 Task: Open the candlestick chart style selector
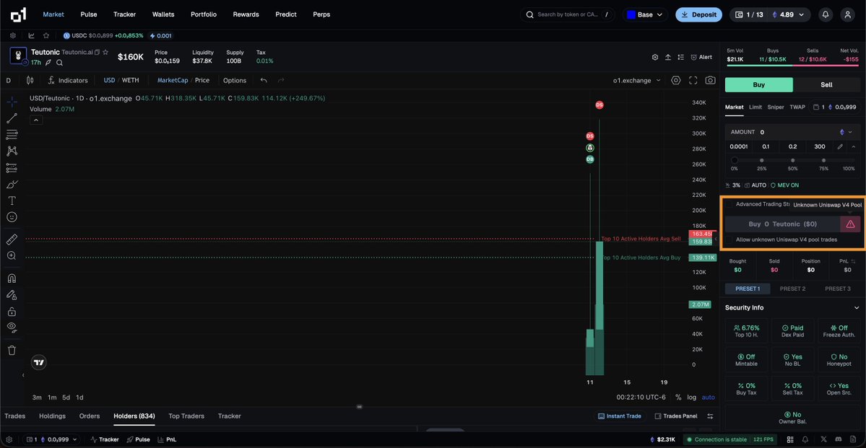click(30, 80)
